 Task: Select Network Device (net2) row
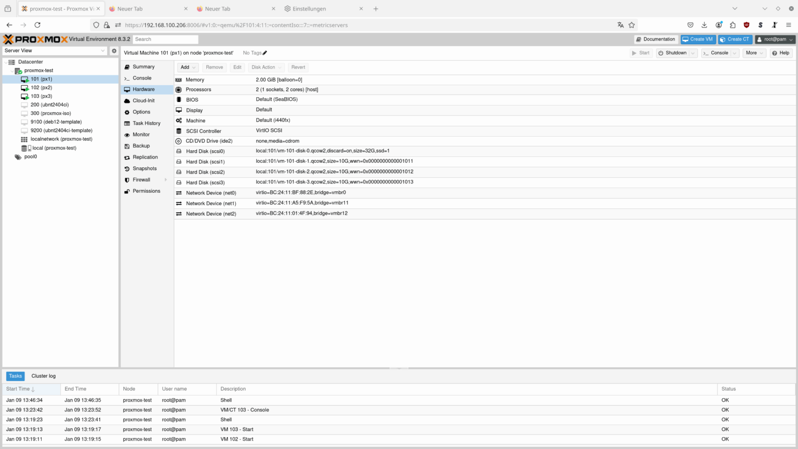pyautogui.click(x=485, y=214)
